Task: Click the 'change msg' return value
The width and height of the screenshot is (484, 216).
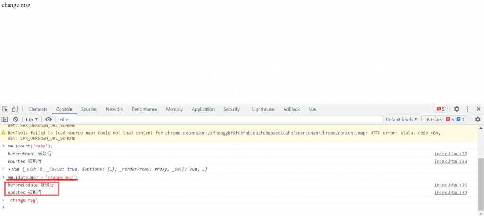Action: tap(23, 200)
